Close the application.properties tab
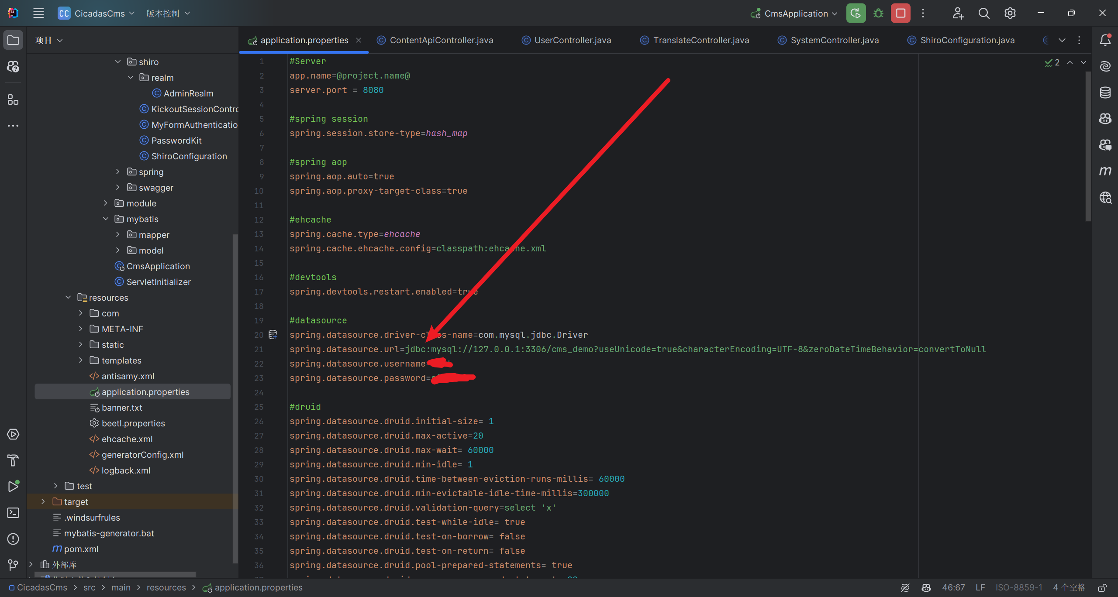The height and width of the screenshot is (597, 1118). point(359,40)
